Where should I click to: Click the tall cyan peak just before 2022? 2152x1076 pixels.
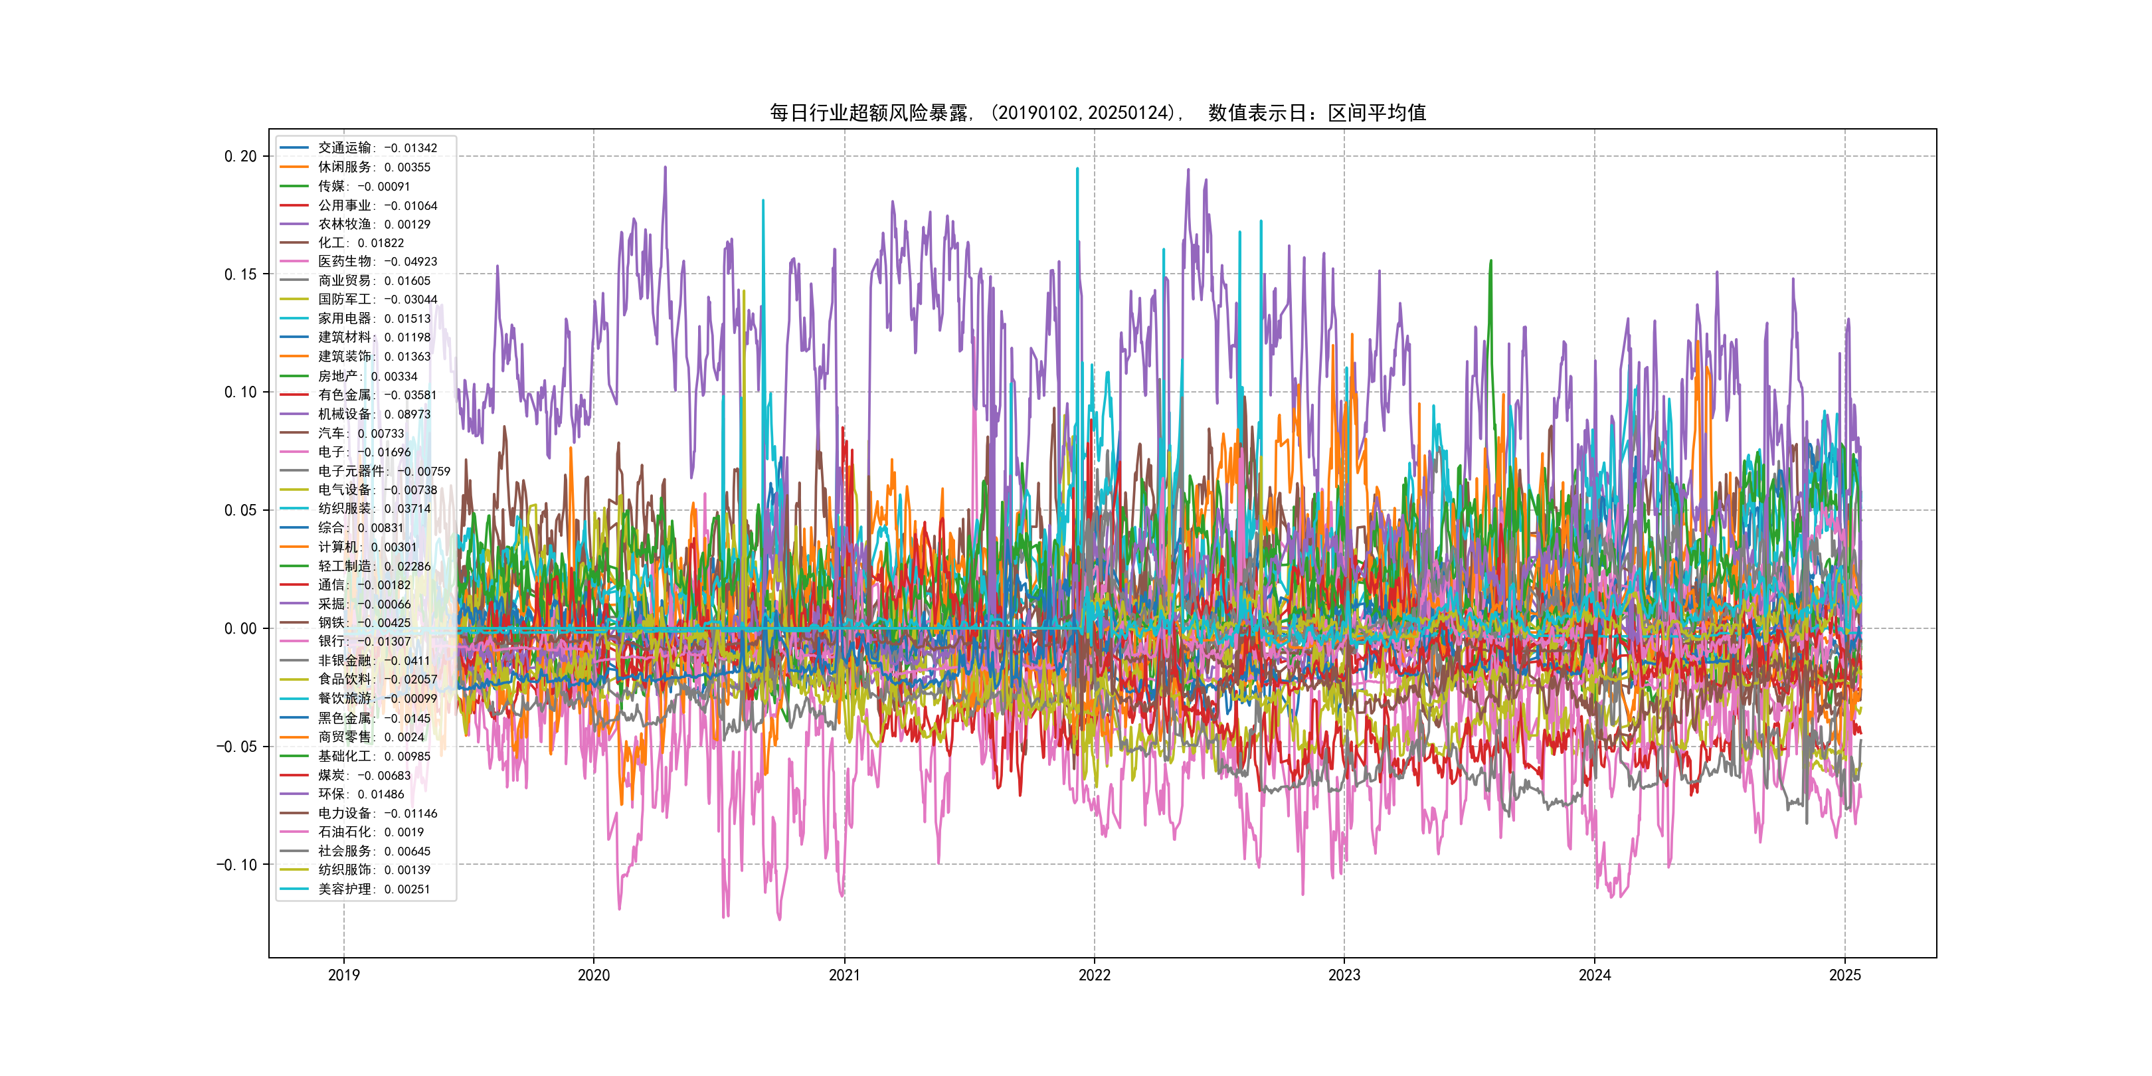click(1077, 171)
